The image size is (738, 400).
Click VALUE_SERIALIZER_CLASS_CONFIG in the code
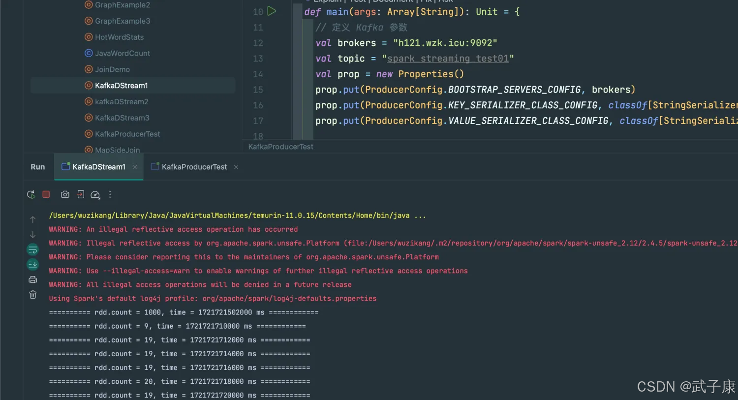(x=528, y=121)
